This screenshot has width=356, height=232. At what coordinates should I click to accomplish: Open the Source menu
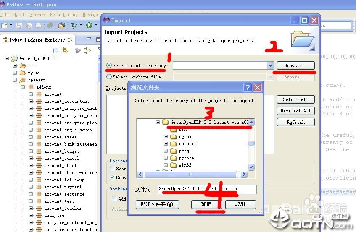(37, 14)
